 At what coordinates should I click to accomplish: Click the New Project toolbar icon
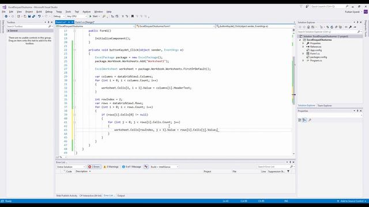tap(18, 16)
